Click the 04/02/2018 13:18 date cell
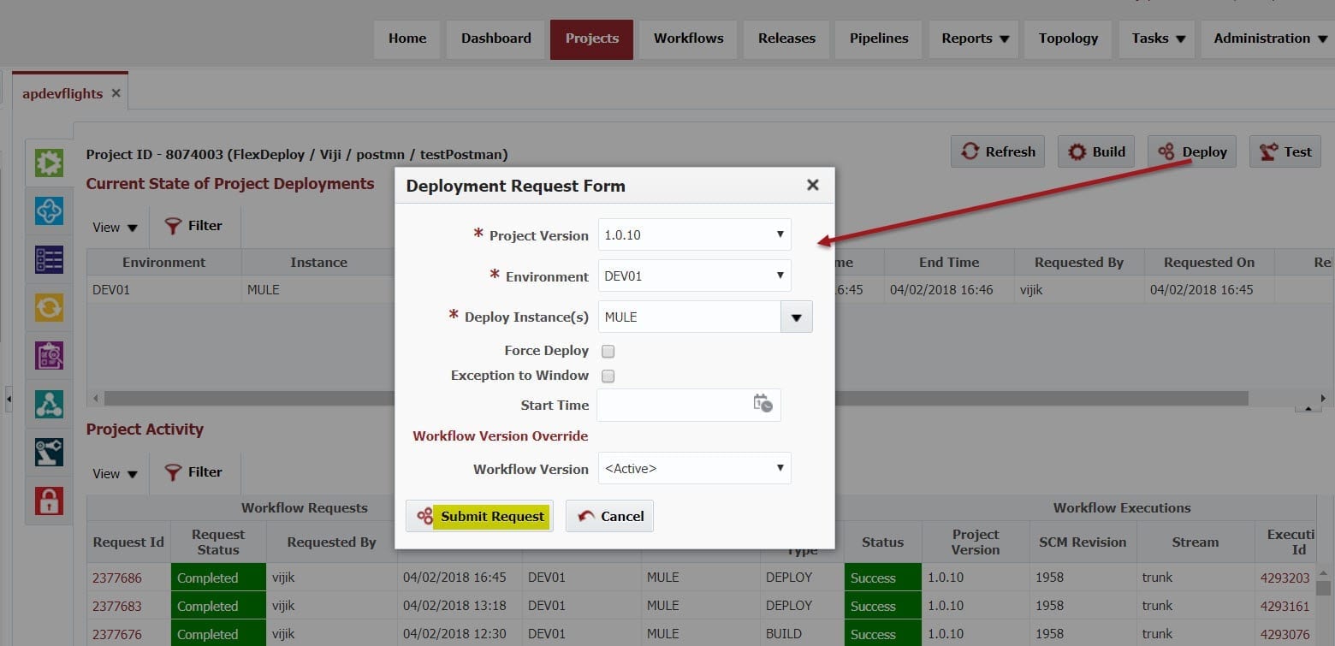This screenshot has width=1335, height=646. click(x=459, y=606)
